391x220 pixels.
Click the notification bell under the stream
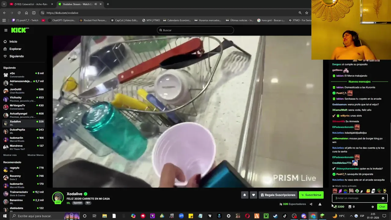pos(244,195)
